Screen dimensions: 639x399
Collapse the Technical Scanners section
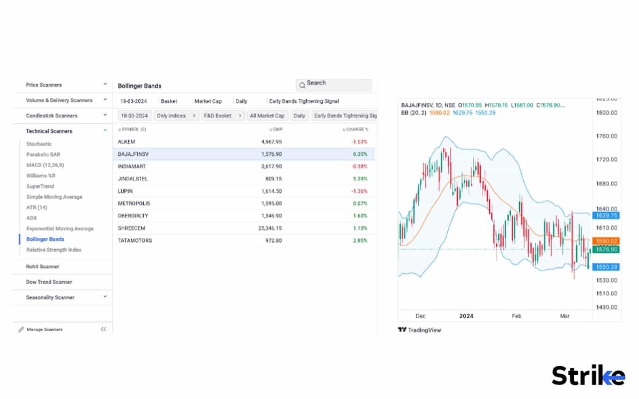pyautogui.click(x=105, y=130)
